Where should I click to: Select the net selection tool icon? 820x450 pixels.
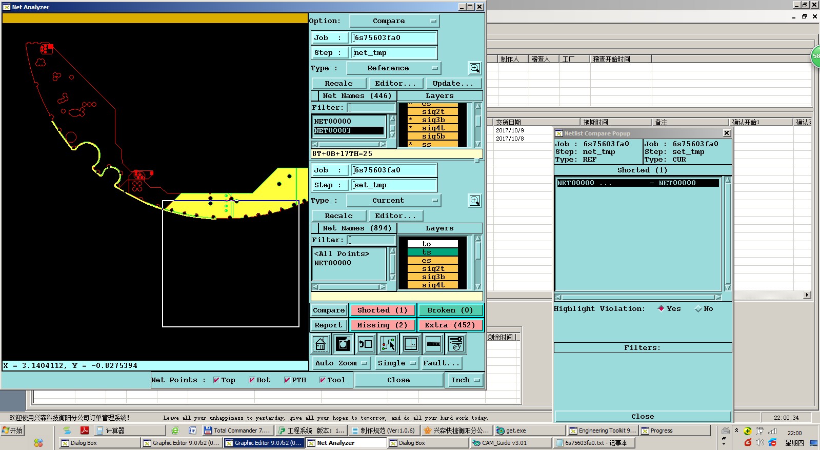[x=388, y=344]
